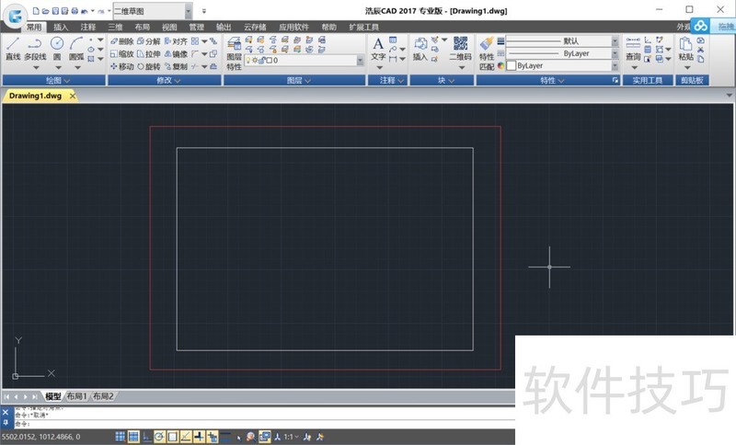Toggle dynamic input in status bar
This screenshot has height=445, width=736.
click(x=213, y=437)
